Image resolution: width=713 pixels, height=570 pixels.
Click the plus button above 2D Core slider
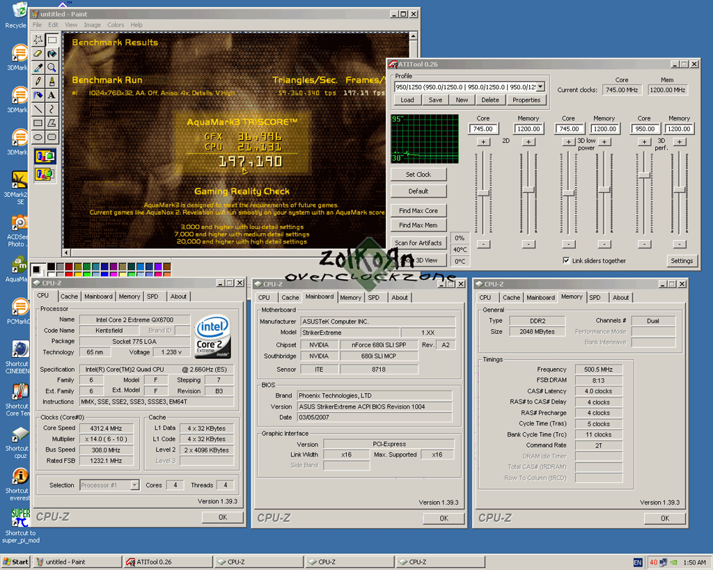click(x=483, y=142)
